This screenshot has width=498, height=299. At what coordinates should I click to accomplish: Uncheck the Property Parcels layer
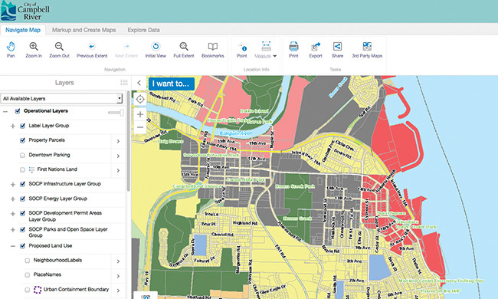(x=22, y=140)
